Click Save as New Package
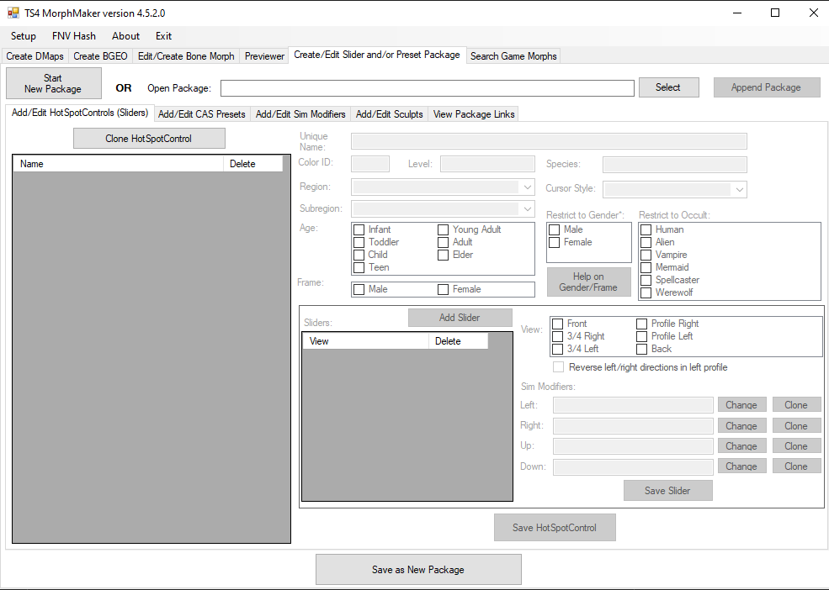The width and height of the screenshot is (829, 590). (418, 570)
